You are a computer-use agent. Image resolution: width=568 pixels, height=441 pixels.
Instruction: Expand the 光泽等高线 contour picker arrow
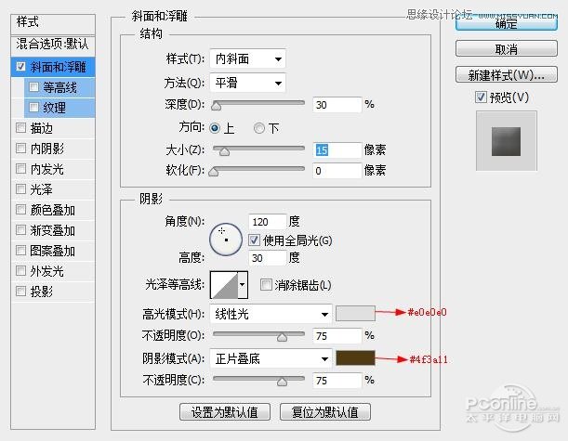243,285
